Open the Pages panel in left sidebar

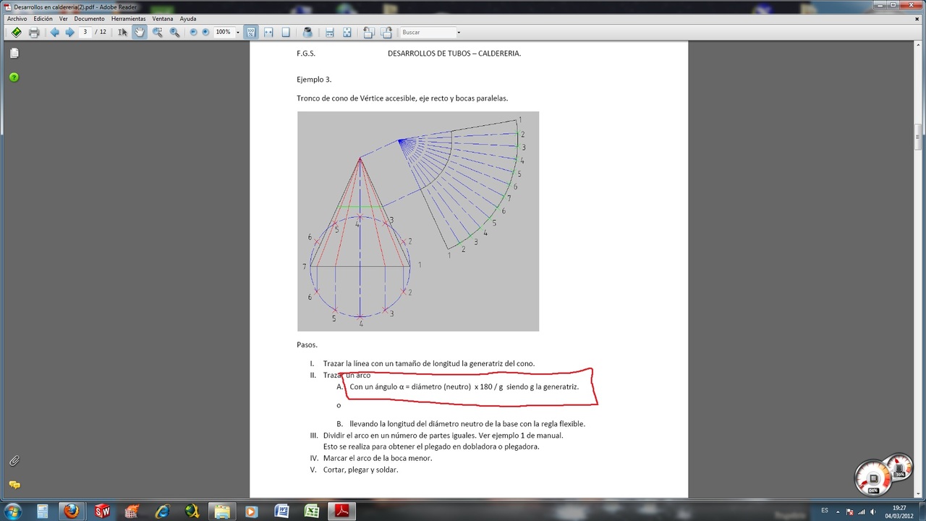pyautogui.click(x=14, y=53)
